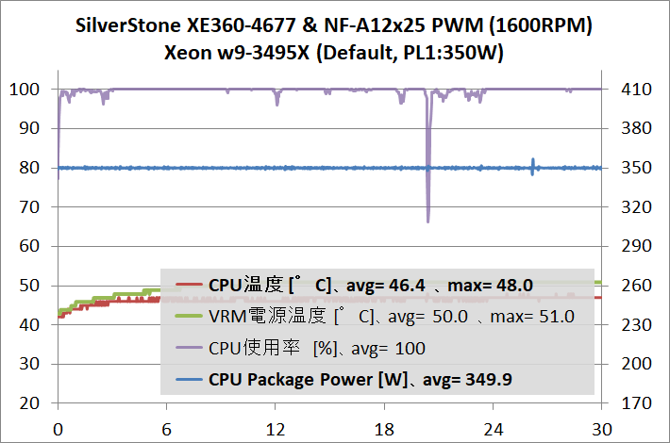
Task: Select the CPU温度 legend entry
Action: click(354, 285)
